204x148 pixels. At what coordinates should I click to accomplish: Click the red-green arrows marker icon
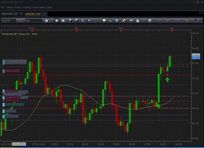[x=186, y=21]
